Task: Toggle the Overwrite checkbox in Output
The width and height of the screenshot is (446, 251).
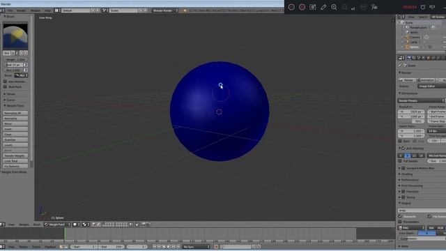Action: pos(400,217)
